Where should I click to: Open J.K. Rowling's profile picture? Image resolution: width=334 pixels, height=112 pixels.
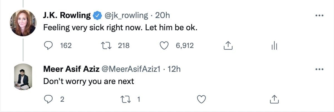(23, 23)
